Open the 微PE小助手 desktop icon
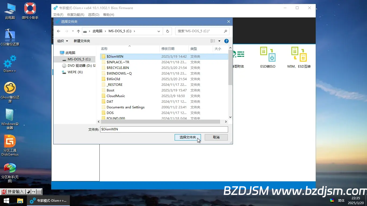The height and width of the screenshot is (206, 367). click(30, 11)
